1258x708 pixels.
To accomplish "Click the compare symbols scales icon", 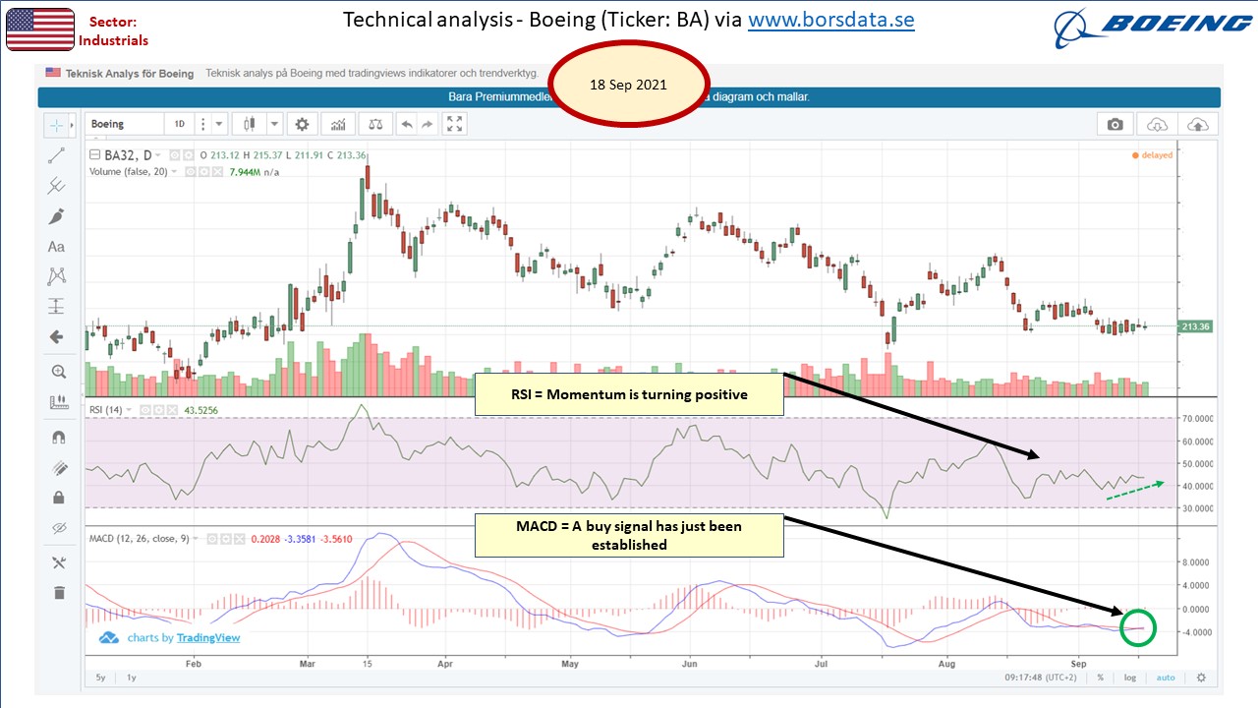I will 374,124.
